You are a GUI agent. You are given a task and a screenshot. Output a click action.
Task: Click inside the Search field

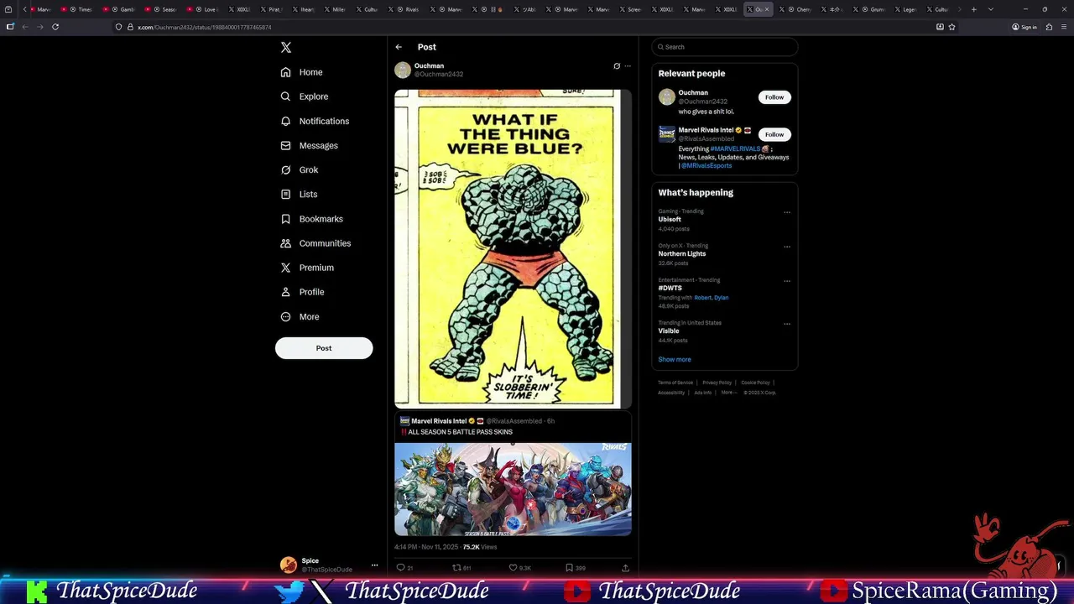click(724, 47)
